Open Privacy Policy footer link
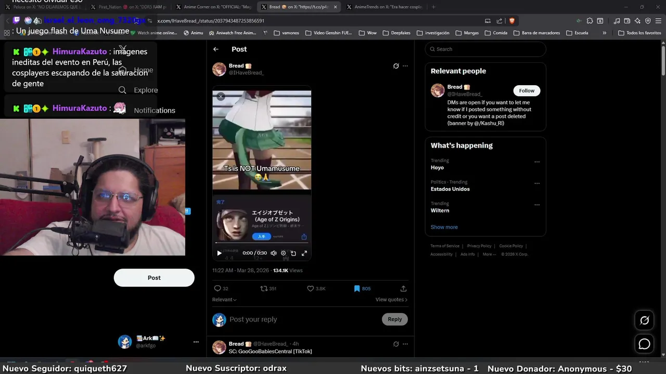Viewport: 666px width, 374px height. pyautogui.click(x=479, y=246)
